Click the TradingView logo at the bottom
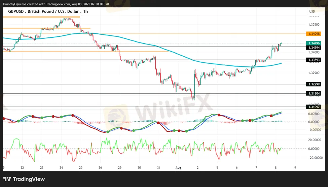 pos(24,179)
